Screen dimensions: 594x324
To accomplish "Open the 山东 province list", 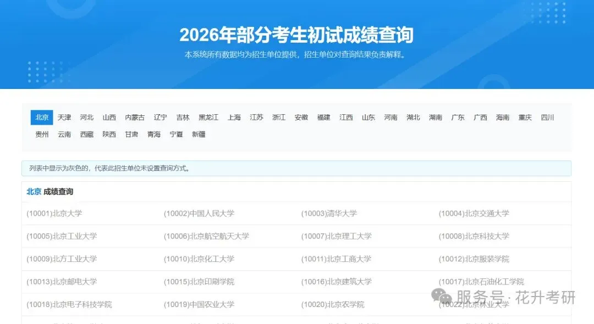I will [368, 118].
